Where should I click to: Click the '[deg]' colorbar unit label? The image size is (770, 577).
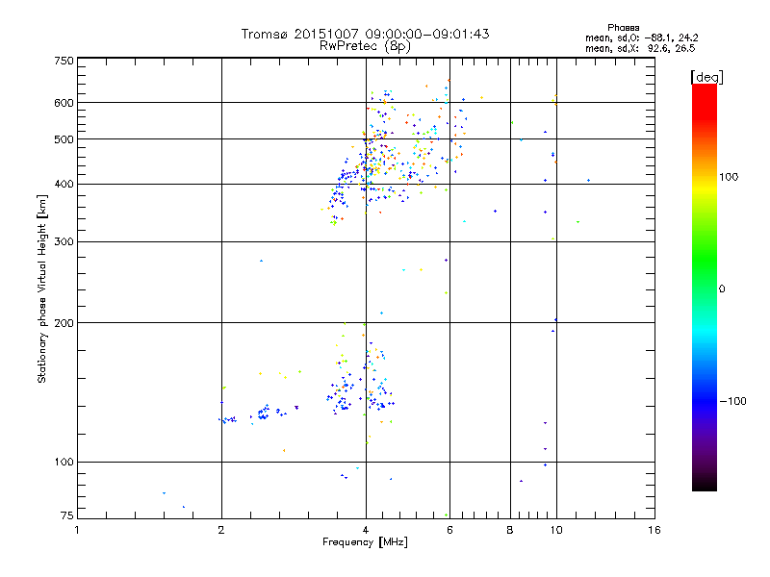(706, 77)
